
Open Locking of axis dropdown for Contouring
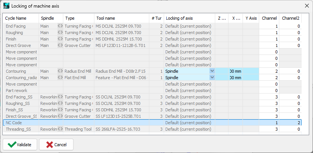(212, 71)
